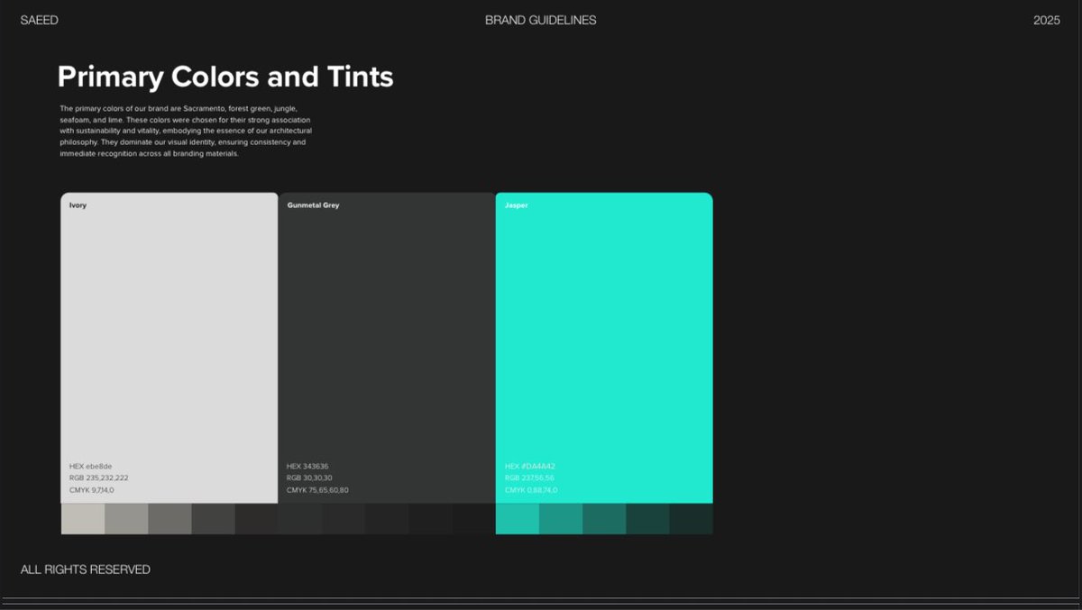1082x610 pixels.
Task: Select the large Ivory color card
Action: click(170, 348)
